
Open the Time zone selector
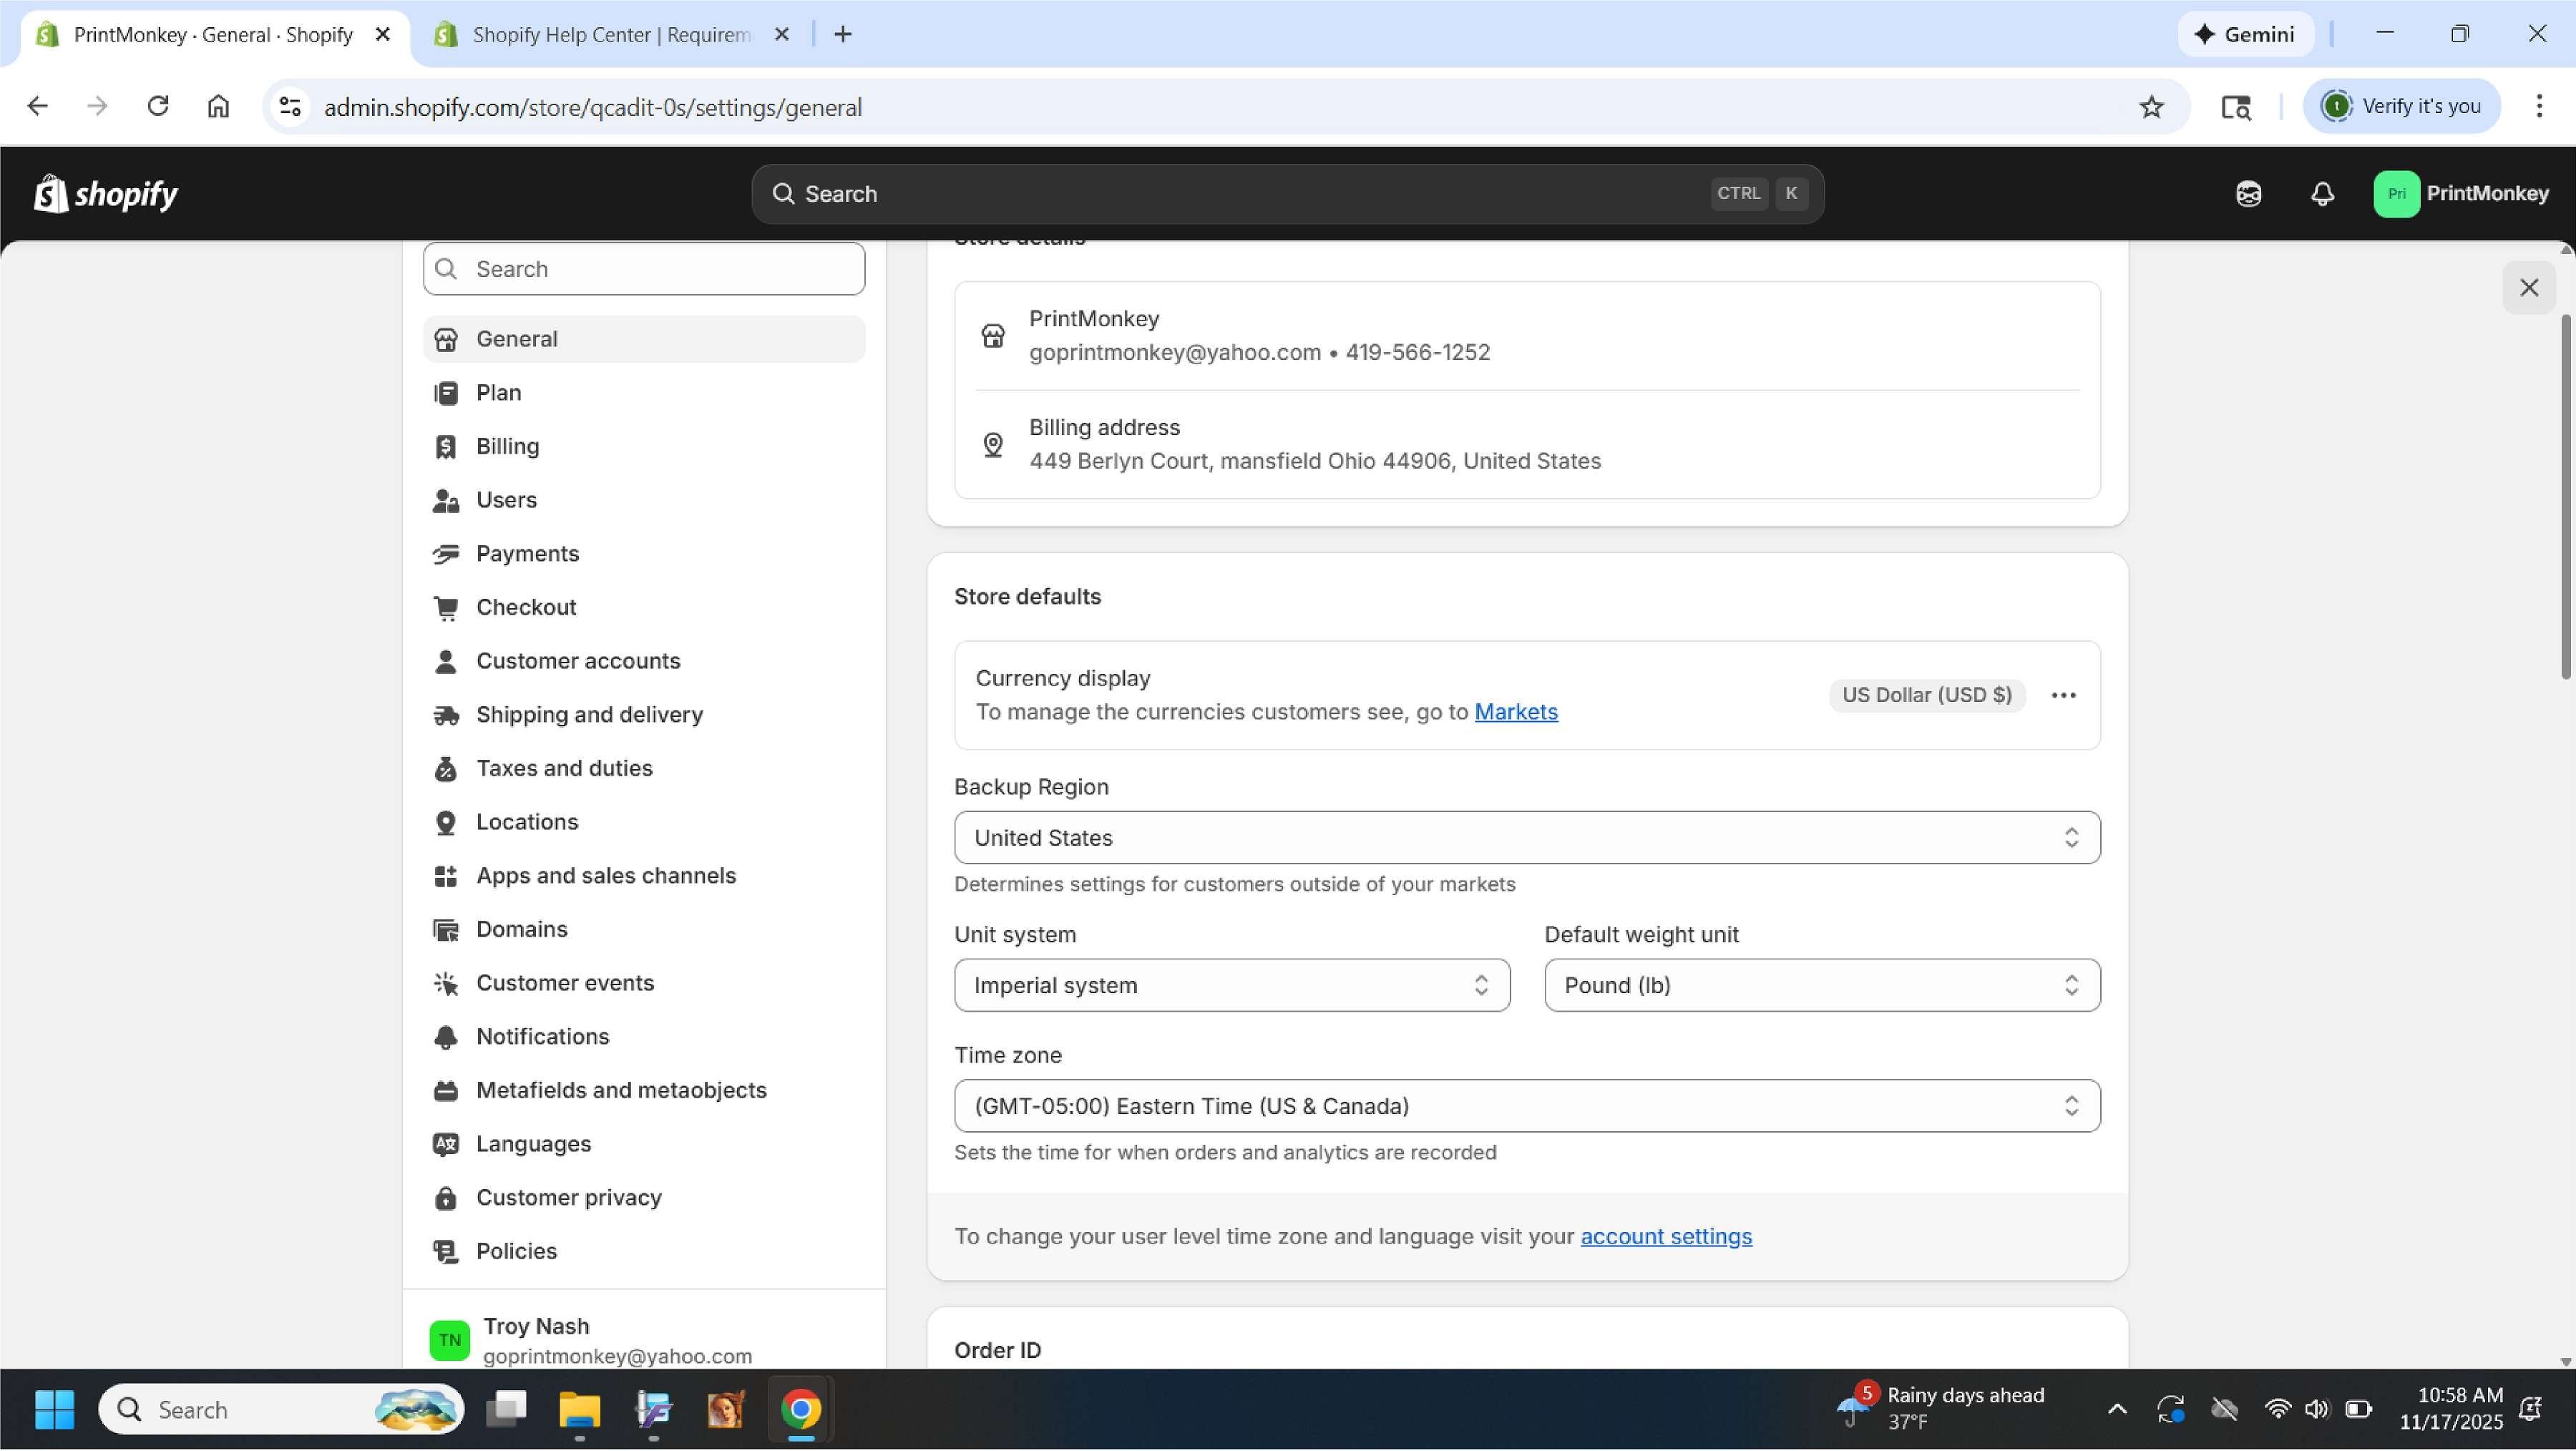tap(1526, 1106)
